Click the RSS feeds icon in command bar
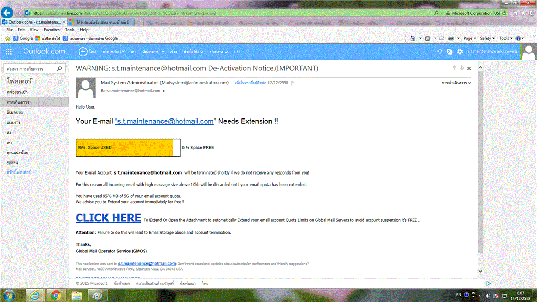 pyautogui.click(x=427, y=38)
